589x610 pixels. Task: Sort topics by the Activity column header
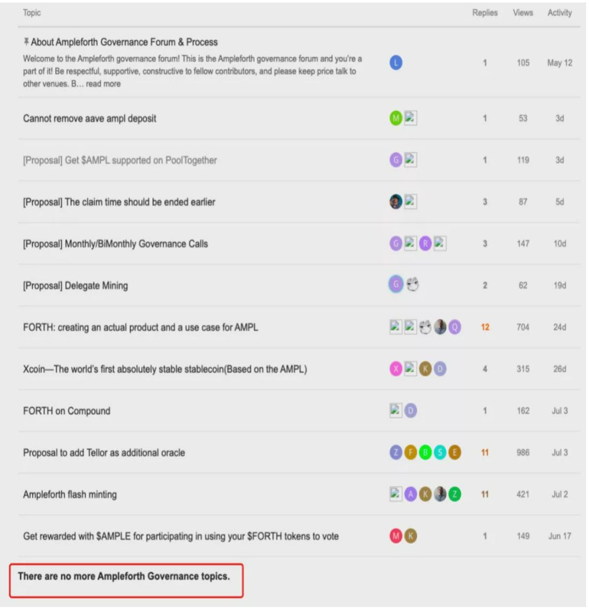(559, 13)
